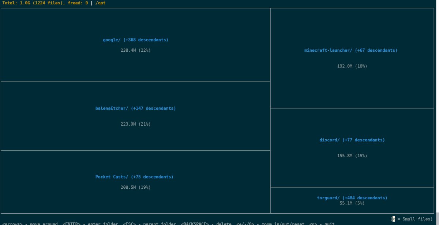Screen dimensions: 439x225
Task: Select the Pocket Casts/ folder block
Action: [135, 182]
